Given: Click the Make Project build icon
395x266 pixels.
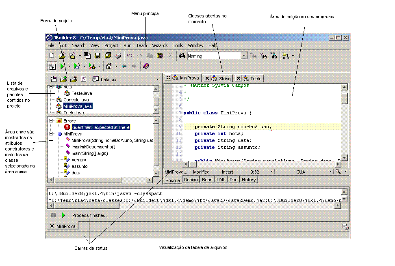Looking at the screenshot, I should click(285, 56).
